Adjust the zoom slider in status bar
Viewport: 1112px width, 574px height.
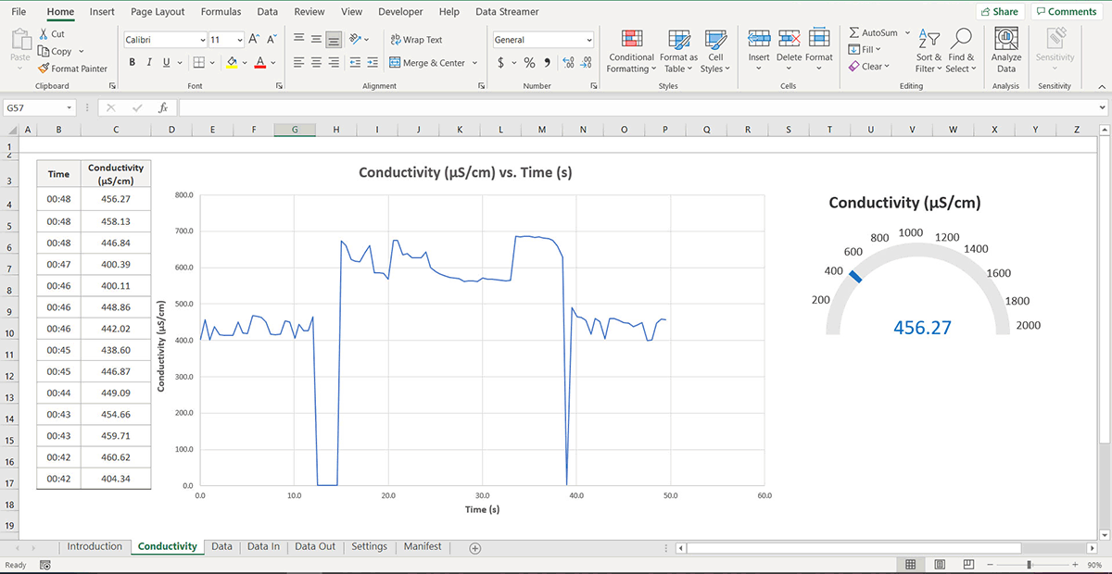[1030, 564]
